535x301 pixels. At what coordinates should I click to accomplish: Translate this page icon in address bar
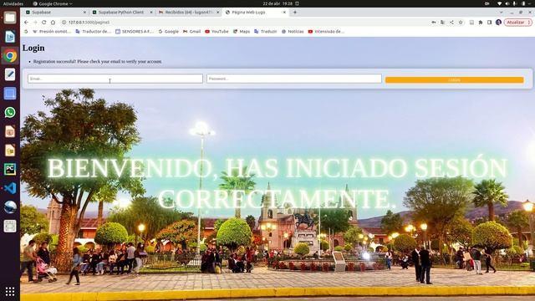(x=442, y=23)
